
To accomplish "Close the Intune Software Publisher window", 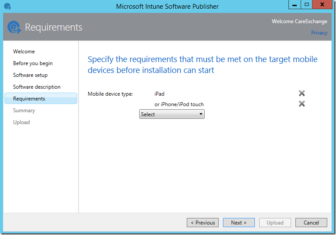I will [322, 4].
